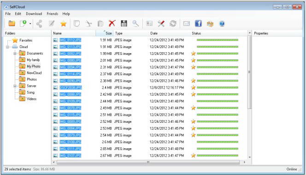Click the scissors Cut toolbar icon

[x=88, y=24]
